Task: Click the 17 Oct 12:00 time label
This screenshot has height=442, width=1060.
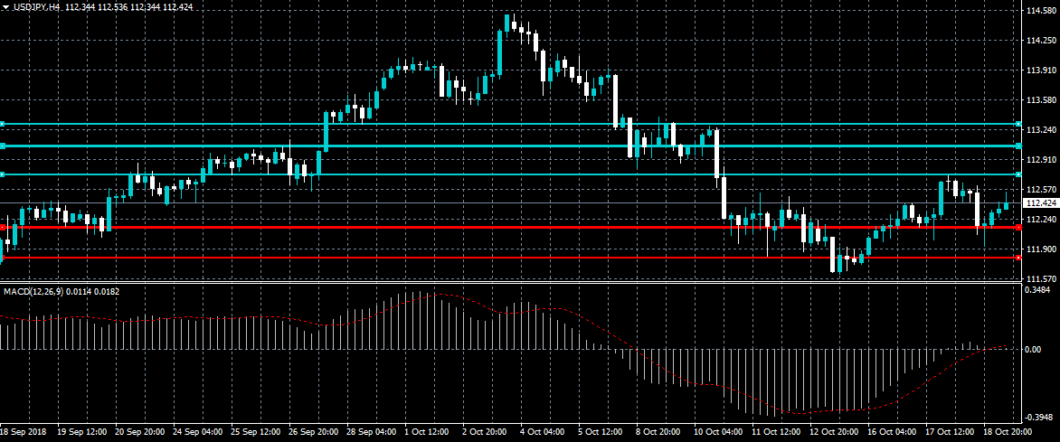Action: 951,431
